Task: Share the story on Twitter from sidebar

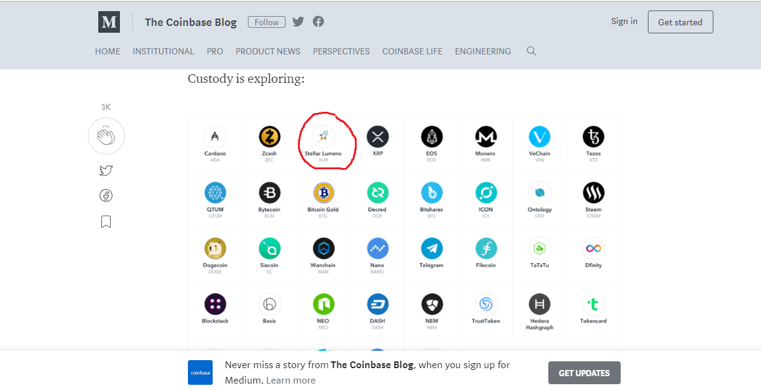Action: (106, 171)
